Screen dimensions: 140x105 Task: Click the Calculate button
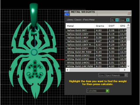[x=98, y=91]
